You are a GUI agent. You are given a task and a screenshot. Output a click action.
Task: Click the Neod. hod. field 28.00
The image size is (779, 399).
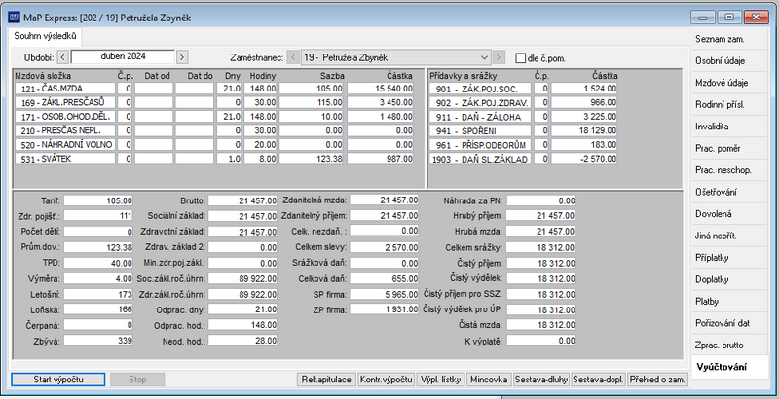(242, 341)
